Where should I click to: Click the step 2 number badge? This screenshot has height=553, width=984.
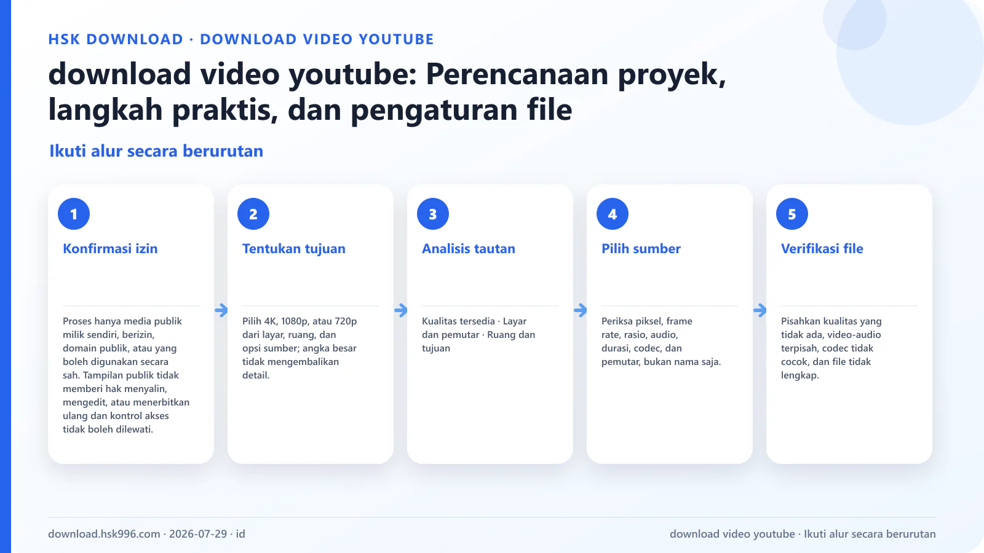click(253, 214)
